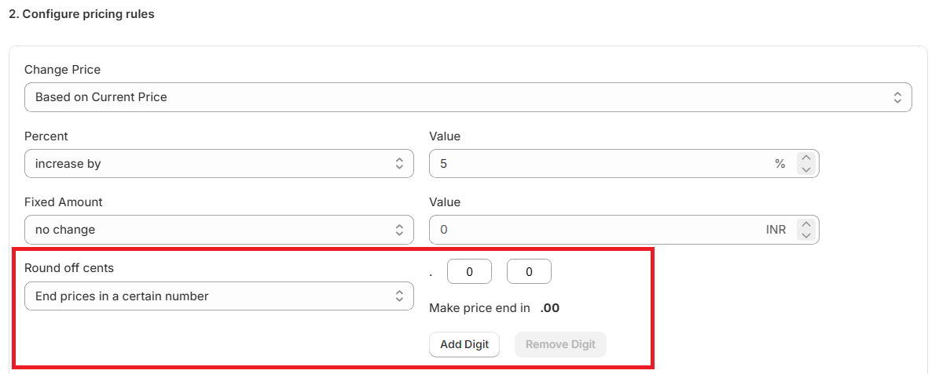Open the Percent 'increase by' dropdown
Screen dimensions: 939x374
[x=218, y=164]
